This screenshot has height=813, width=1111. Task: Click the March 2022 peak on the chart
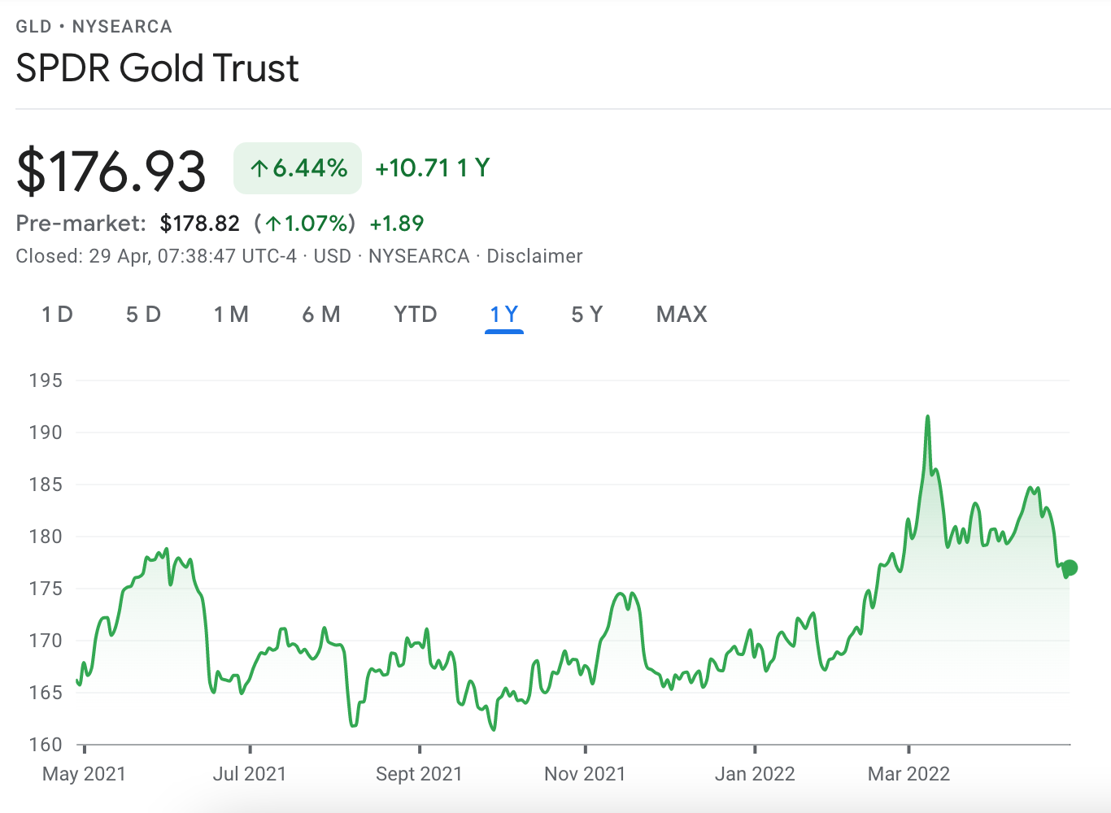pyautogui.click(x=928, y=416)
